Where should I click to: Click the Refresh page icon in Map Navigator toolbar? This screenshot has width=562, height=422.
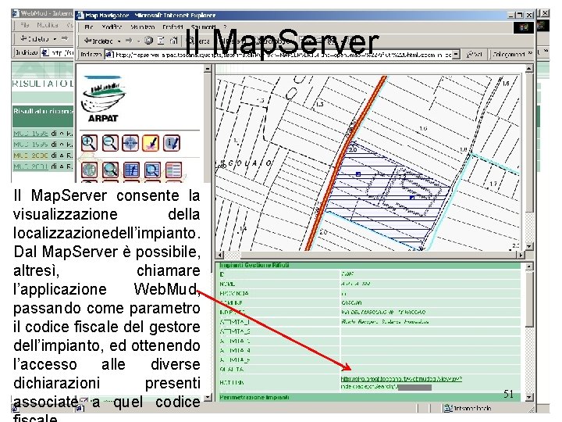tap(162, 41)
